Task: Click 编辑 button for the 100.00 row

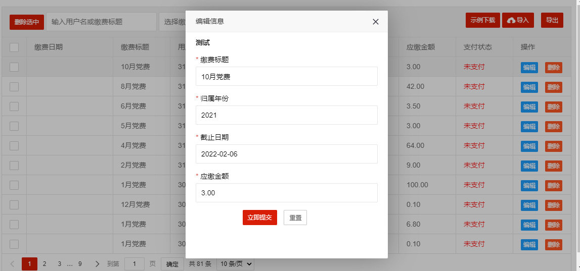Action: click(x=529, y=186)
